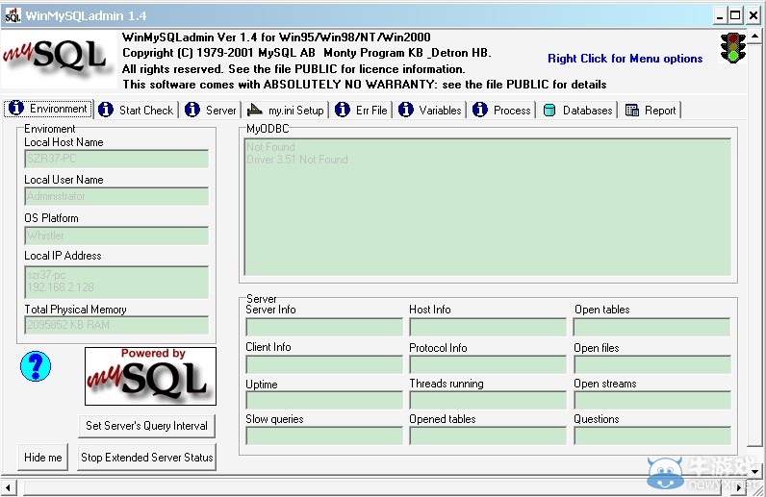Image resolution: width=766 pixels, height=497 pixels.
Task: Minimize the WinMySQLadmin window
Action: click(x=720, y=15)
